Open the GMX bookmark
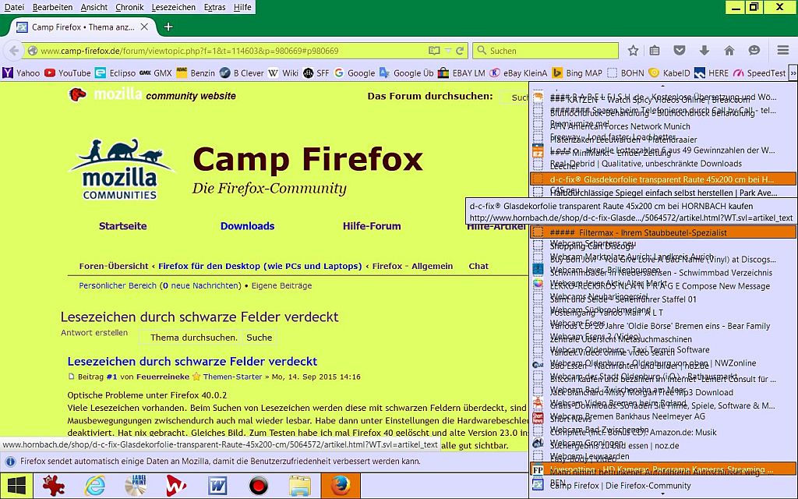This screenshot has width=798, height=499. (155, 73)
